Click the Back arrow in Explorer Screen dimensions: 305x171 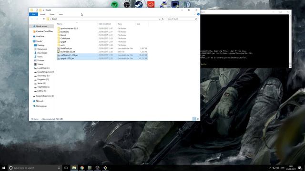point(32,19)
